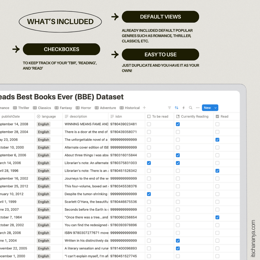
Task: Click the English tag in April 1, 1999 row
Action: pyautogui.click(x=43, y=202)
